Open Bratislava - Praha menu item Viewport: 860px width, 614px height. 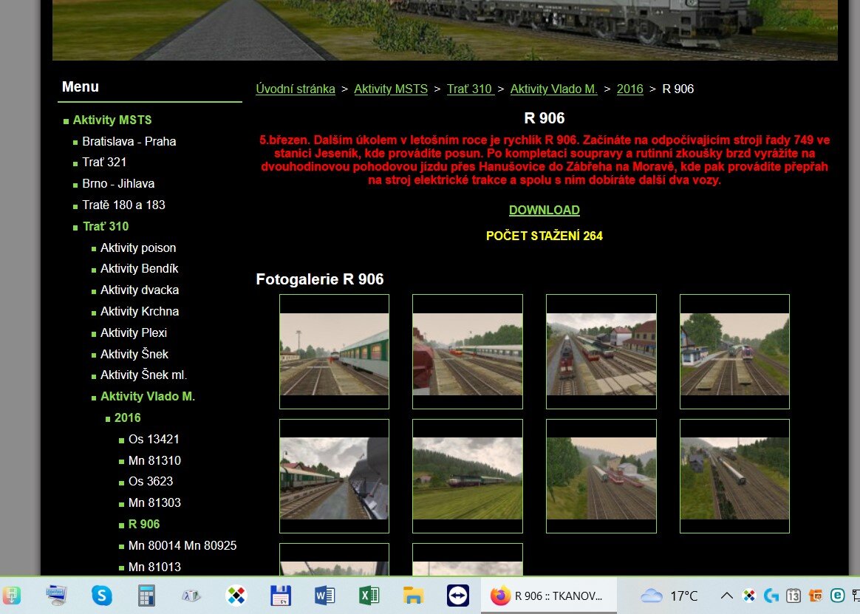(129, 141)
